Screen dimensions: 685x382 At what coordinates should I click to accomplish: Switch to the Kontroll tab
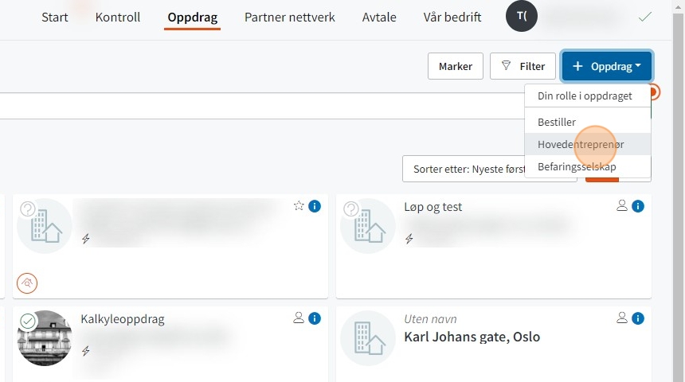(x=118, y=17)
